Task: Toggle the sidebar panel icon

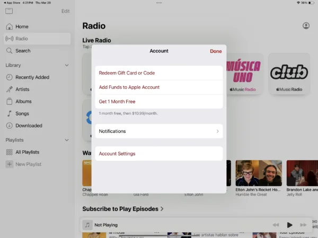Action: coord(9,11)
